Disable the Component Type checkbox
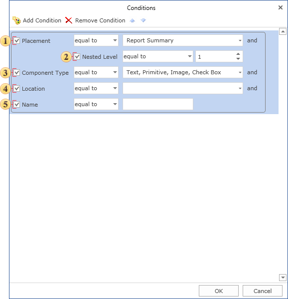This screenshot has width=288, height=299. (x=17, y=72)
